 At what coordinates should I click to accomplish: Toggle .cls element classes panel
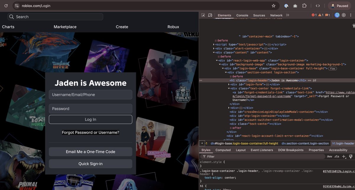click(337, 156)
